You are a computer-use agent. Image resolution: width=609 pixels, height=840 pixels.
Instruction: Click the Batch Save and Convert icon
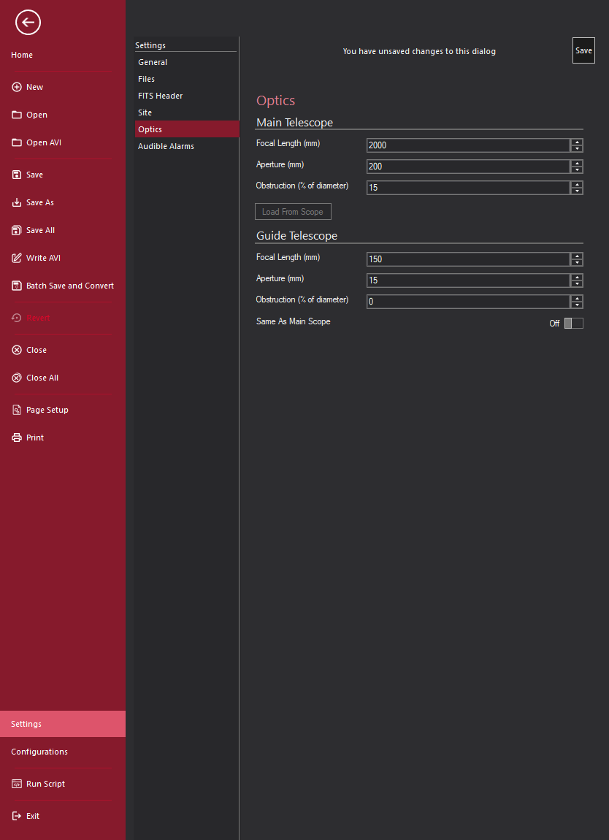point(17,286)
